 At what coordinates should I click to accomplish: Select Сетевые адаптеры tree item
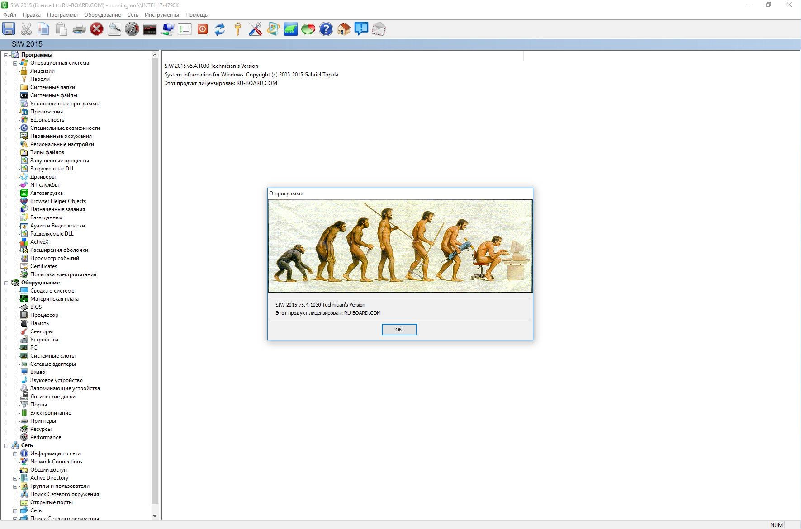pyautogui.click(x=53, y=364)
